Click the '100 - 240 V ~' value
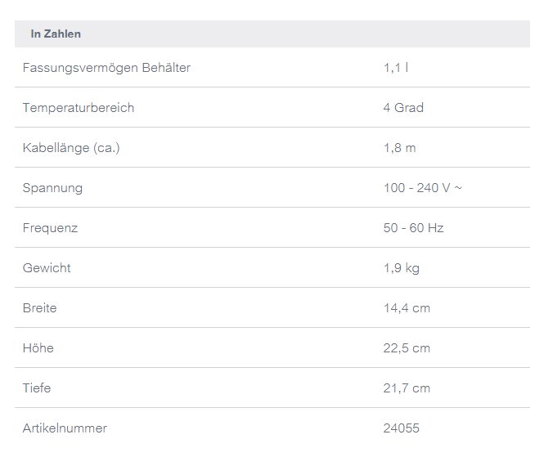535x457 pixels. (422, 188)
